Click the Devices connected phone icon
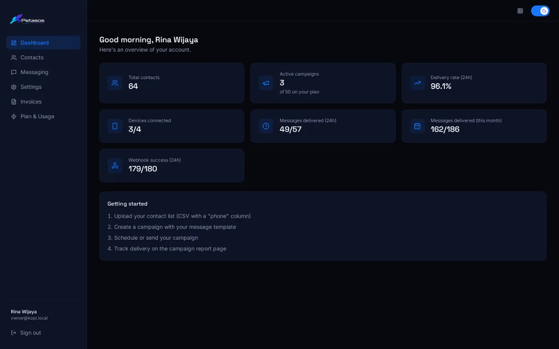The width and height of the screenshot is (559, 349). tap(115, 126)
